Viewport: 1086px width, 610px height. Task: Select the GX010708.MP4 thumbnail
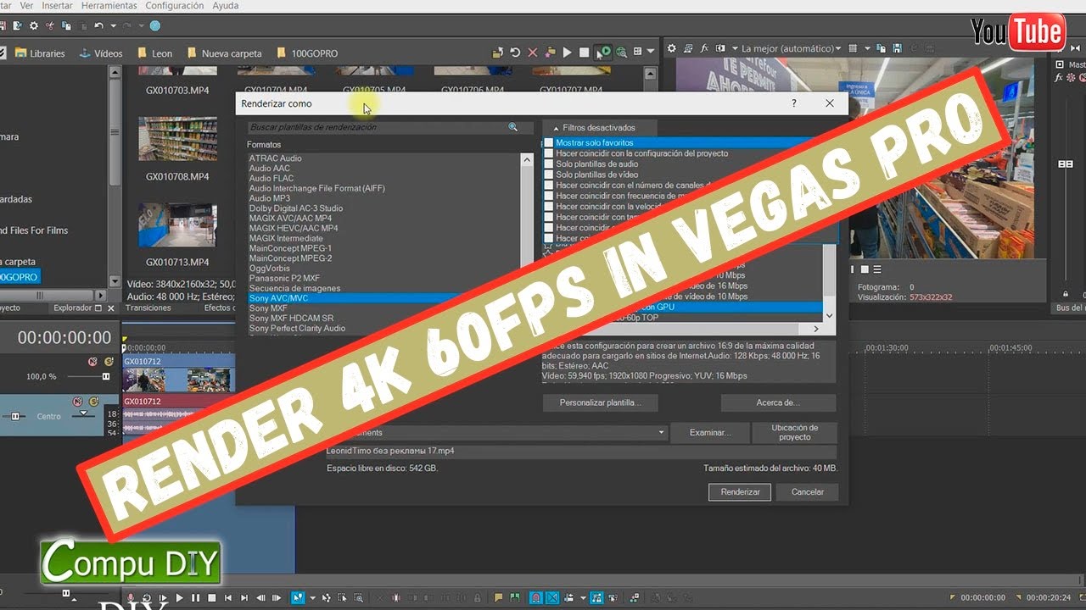tap(177, 139)
